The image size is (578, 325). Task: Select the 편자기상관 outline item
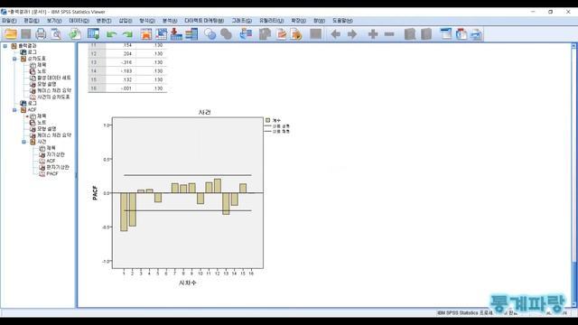coord(58,167)
